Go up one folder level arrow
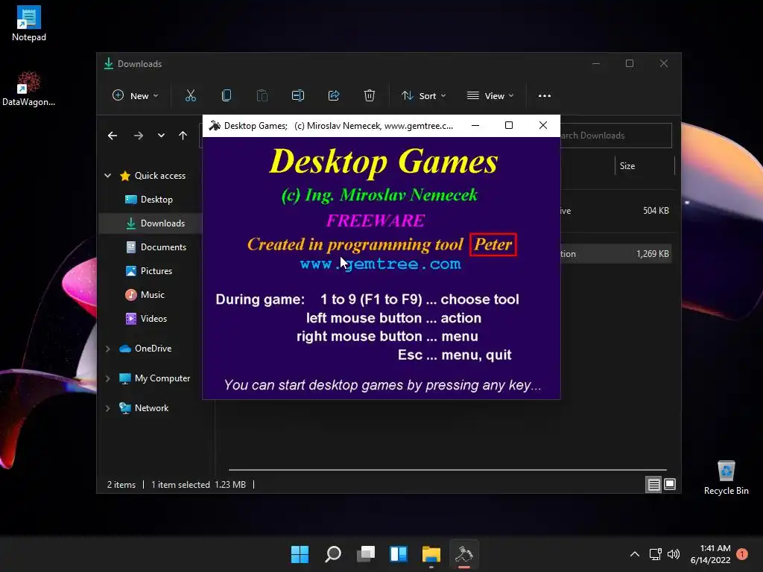The width and height of the screenshot is (763, 572). pyautogui.click(x=183, y=136)
